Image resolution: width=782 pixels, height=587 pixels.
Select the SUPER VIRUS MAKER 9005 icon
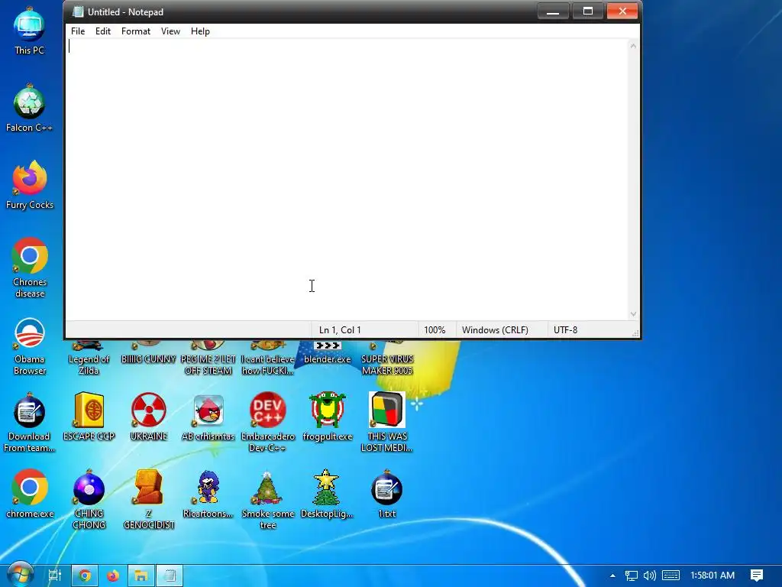tap(386, 358)
